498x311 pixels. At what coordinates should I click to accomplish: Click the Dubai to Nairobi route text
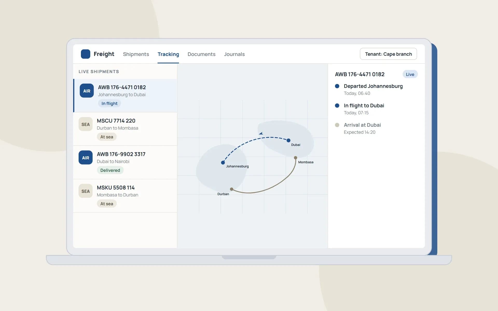pyautogui.click(x=113, y=161)
